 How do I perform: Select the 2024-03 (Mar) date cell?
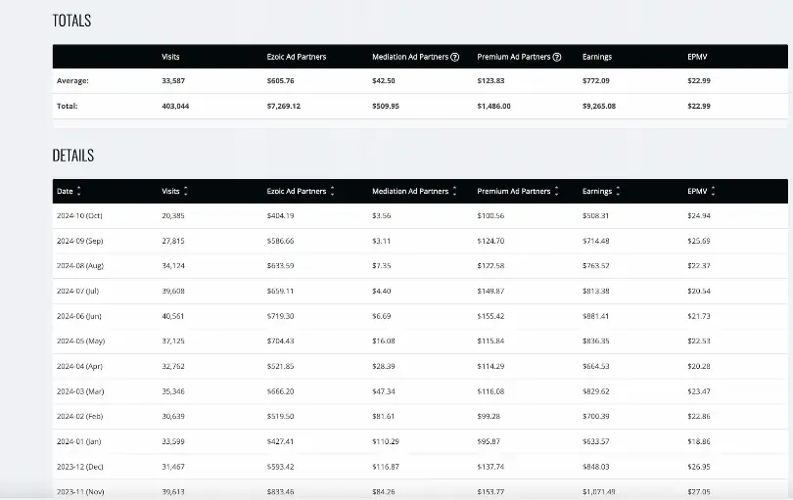click(x=80, y=391)
